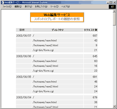Click the ディレクトリ column header
The height and width of the screenshot is (109, 117).
[x=58, y=30]
